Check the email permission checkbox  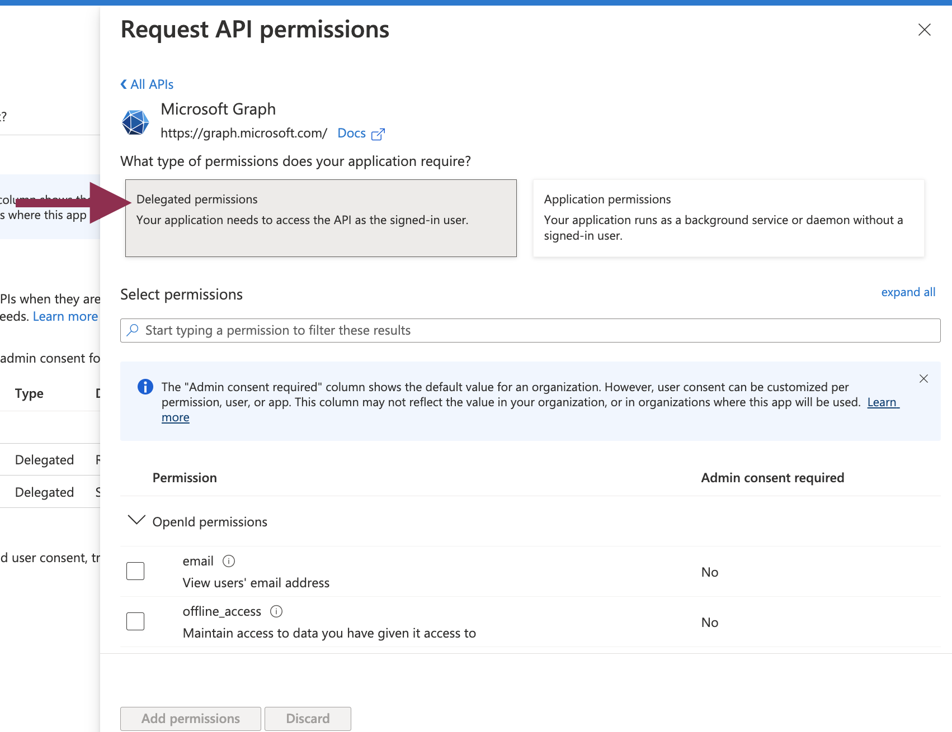coord(135,571)
